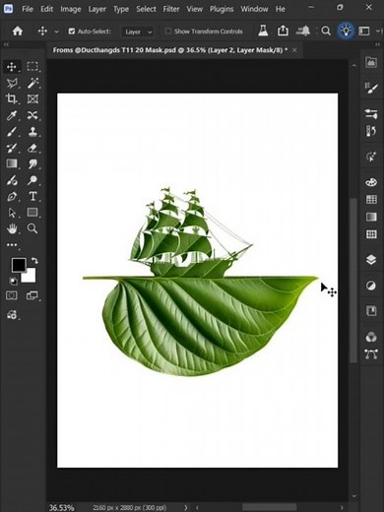
Task: Select the Smudge tool
Action: click(32, 163)
